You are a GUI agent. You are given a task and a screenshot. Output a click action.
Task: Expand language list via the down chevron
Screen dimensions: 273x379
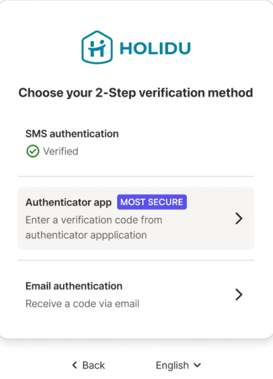(x=197, y=365)
